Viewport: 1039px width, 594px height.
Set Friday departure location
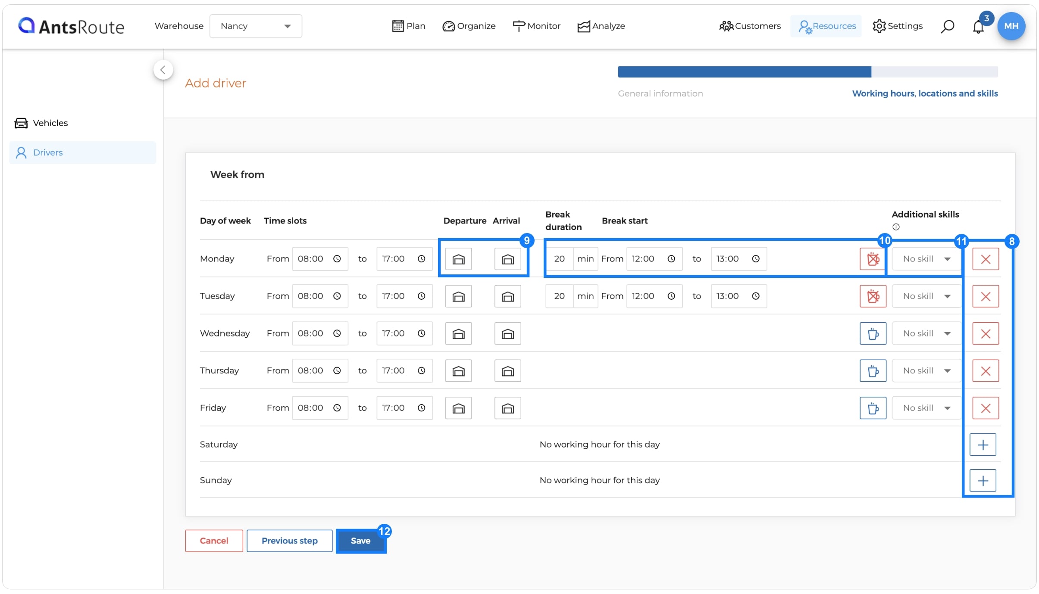tap(458, 408)
